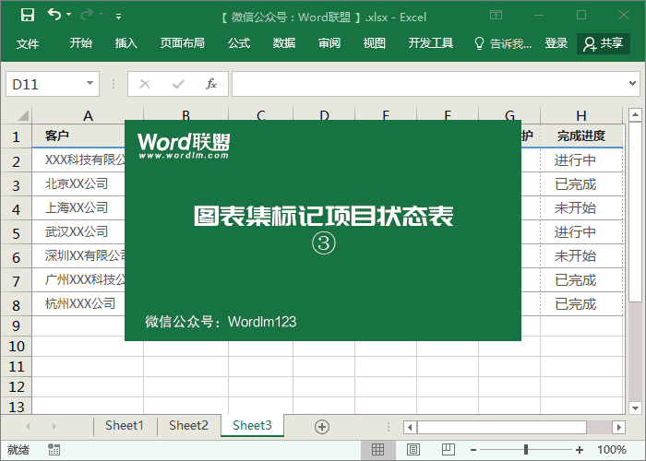Click the New Sheet plus icon
This screenshot has height=461, width=646.
322,427
